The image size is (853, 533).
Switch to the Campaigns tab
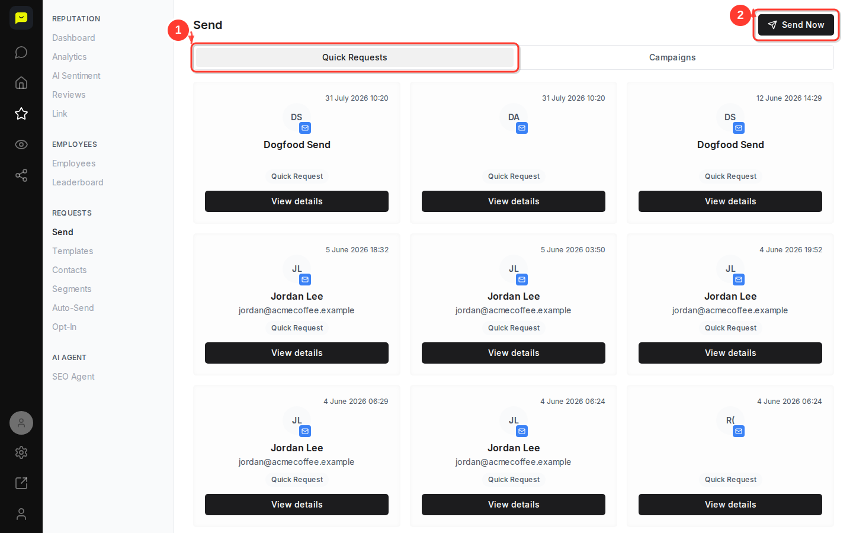[672, 57]
